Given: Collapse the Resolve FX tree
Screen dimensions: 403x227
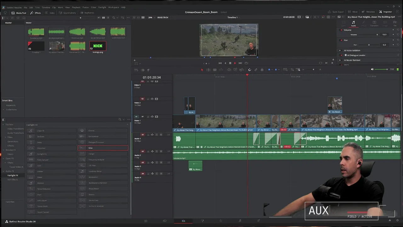Looking at the screenshot, I should pos(3,150).
